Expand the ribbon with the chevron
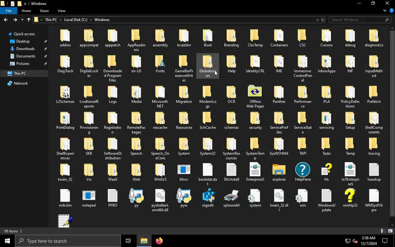 tap(385, 10)
